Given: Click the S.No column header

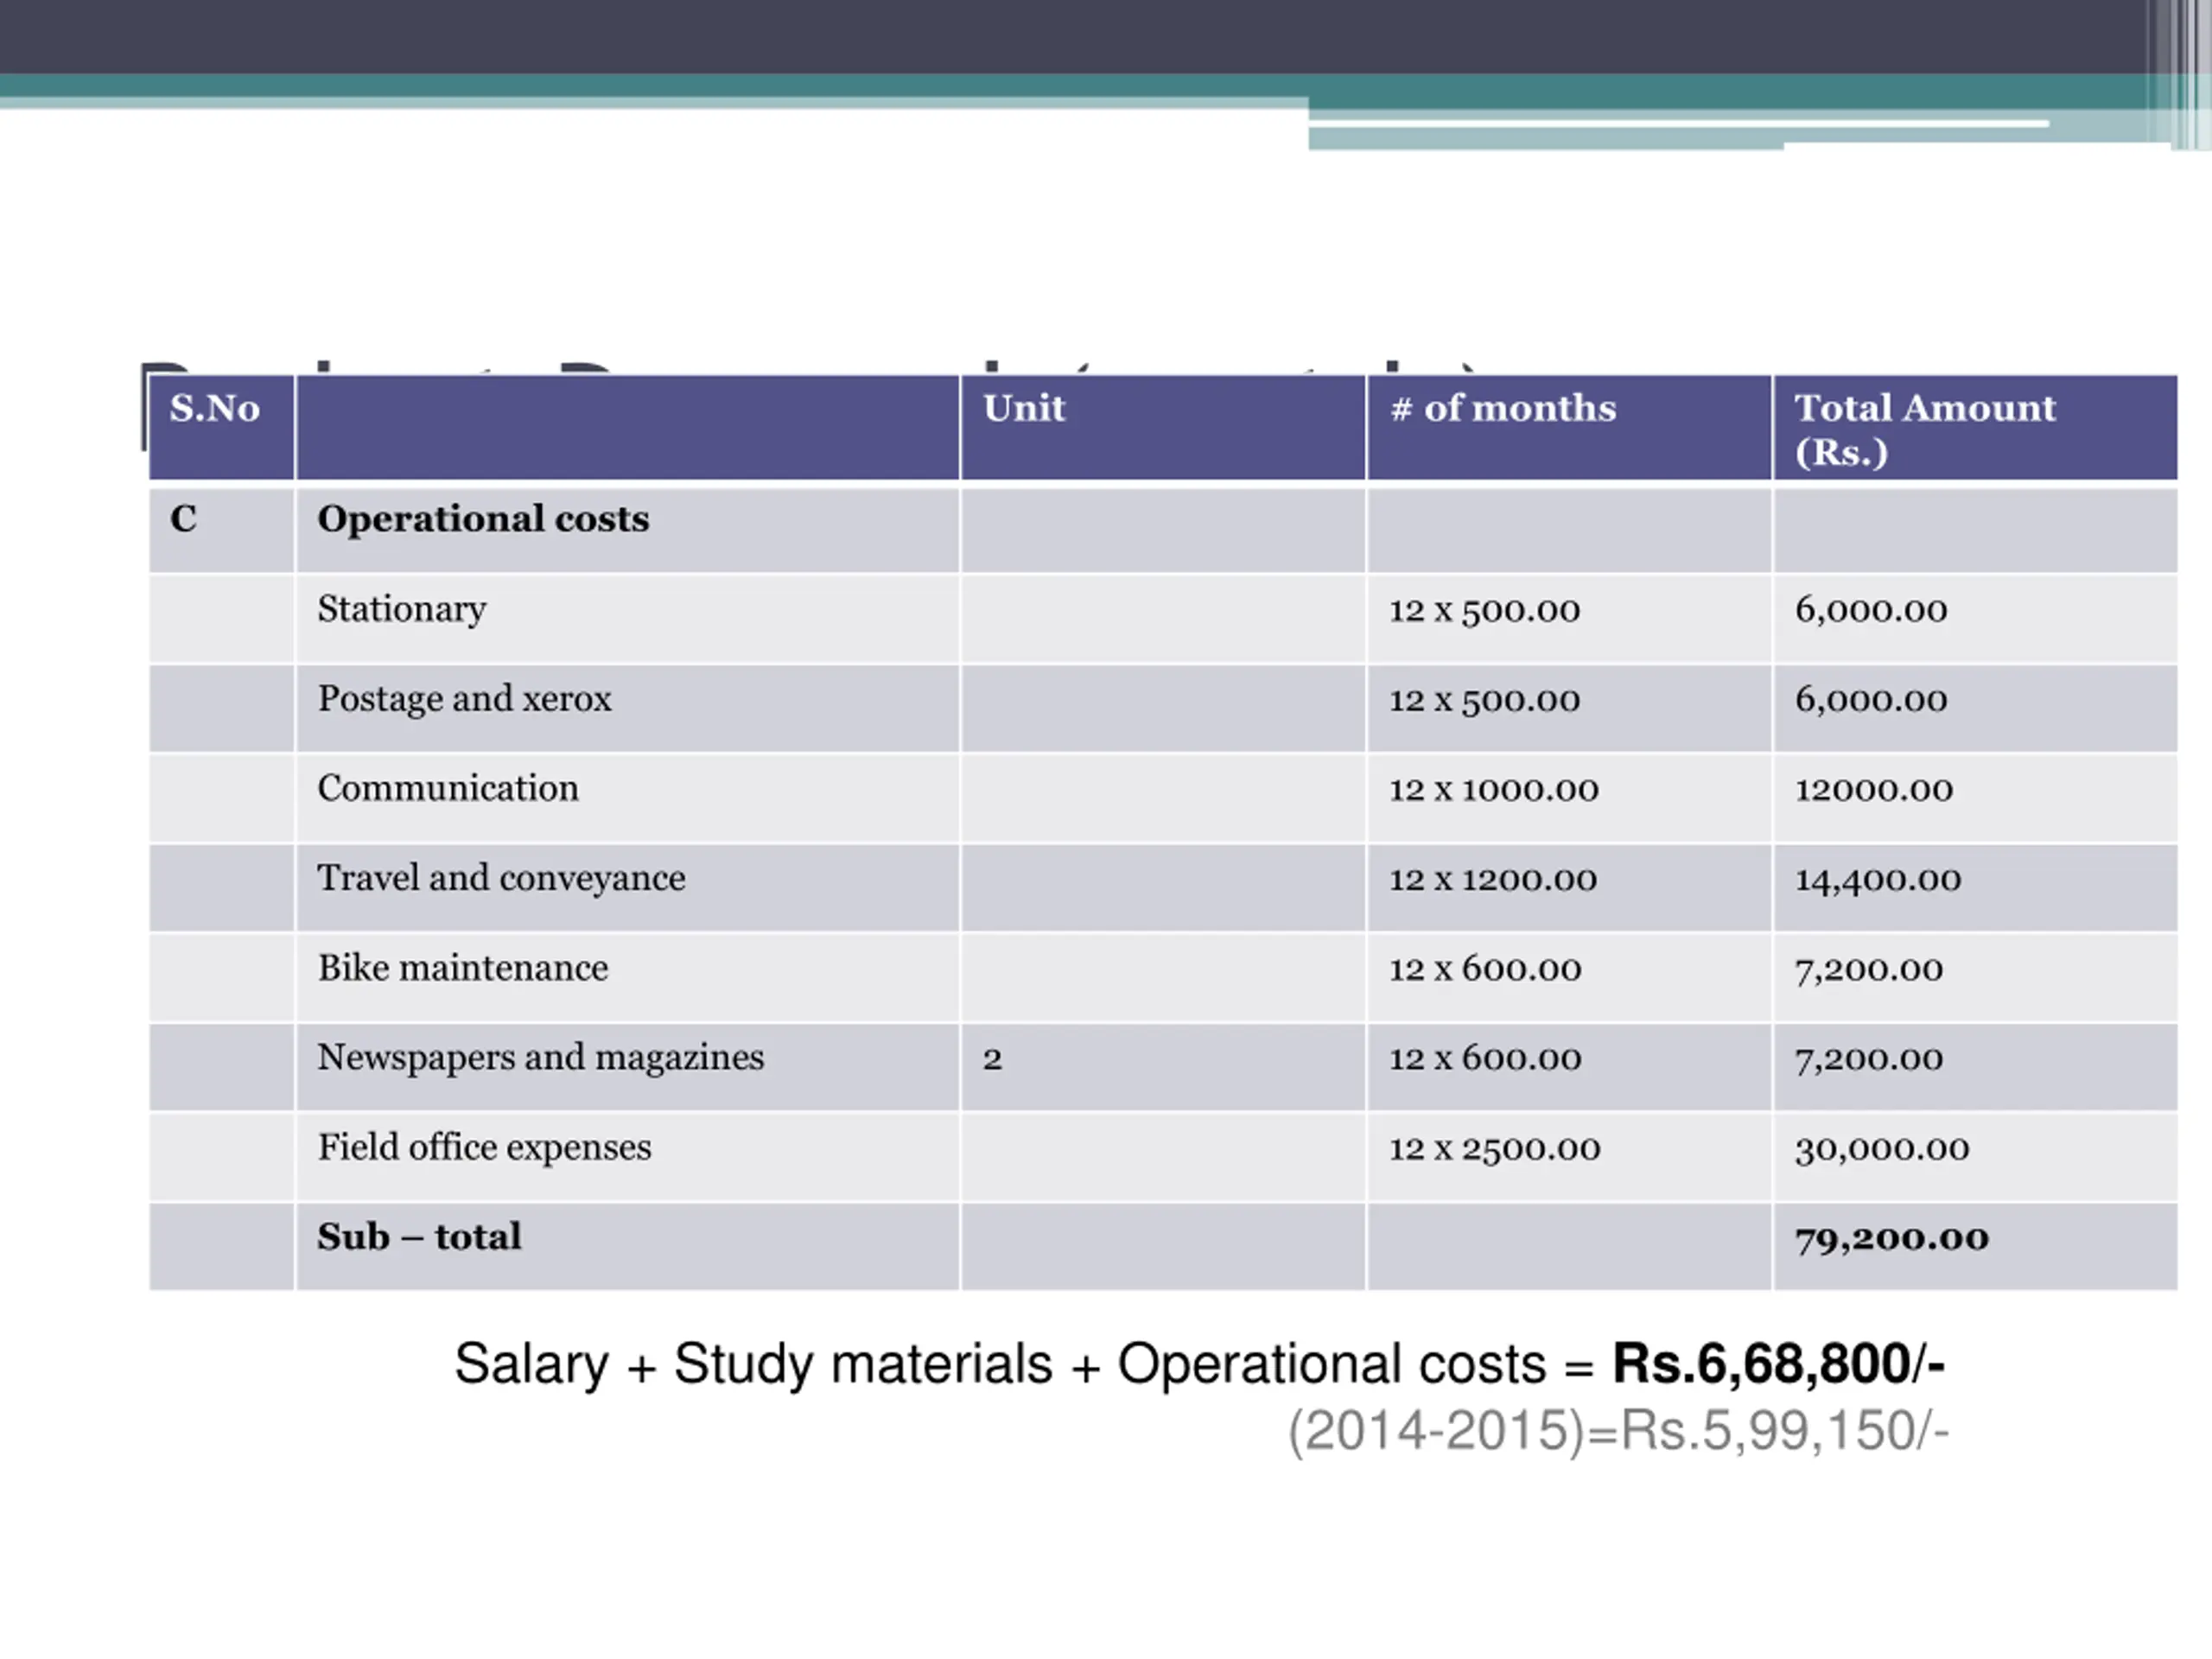Looking at the screenshot, I should (215, 408).
